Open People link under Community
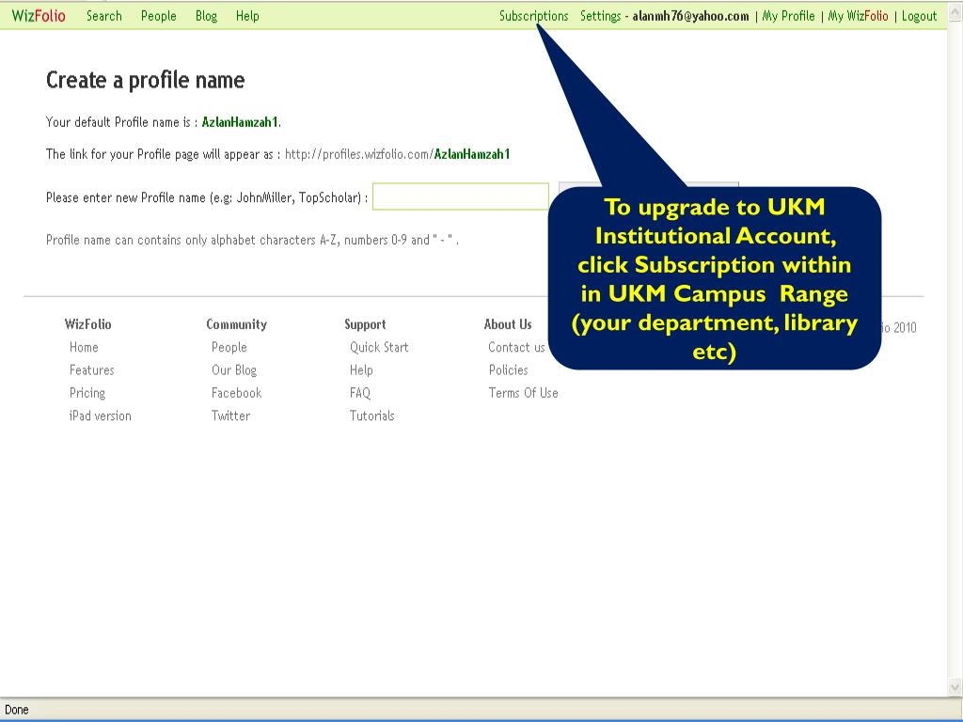 229,348
